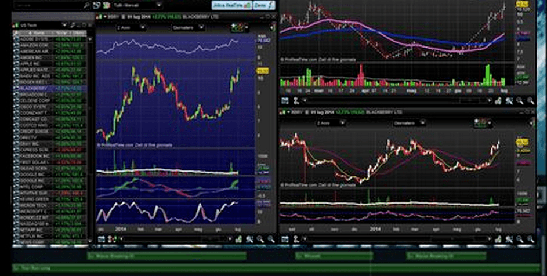This screenshot has width=547, height=276.
Task: Open the 2 Anni dropdown in the blue chart
Action: click(131, 27)
